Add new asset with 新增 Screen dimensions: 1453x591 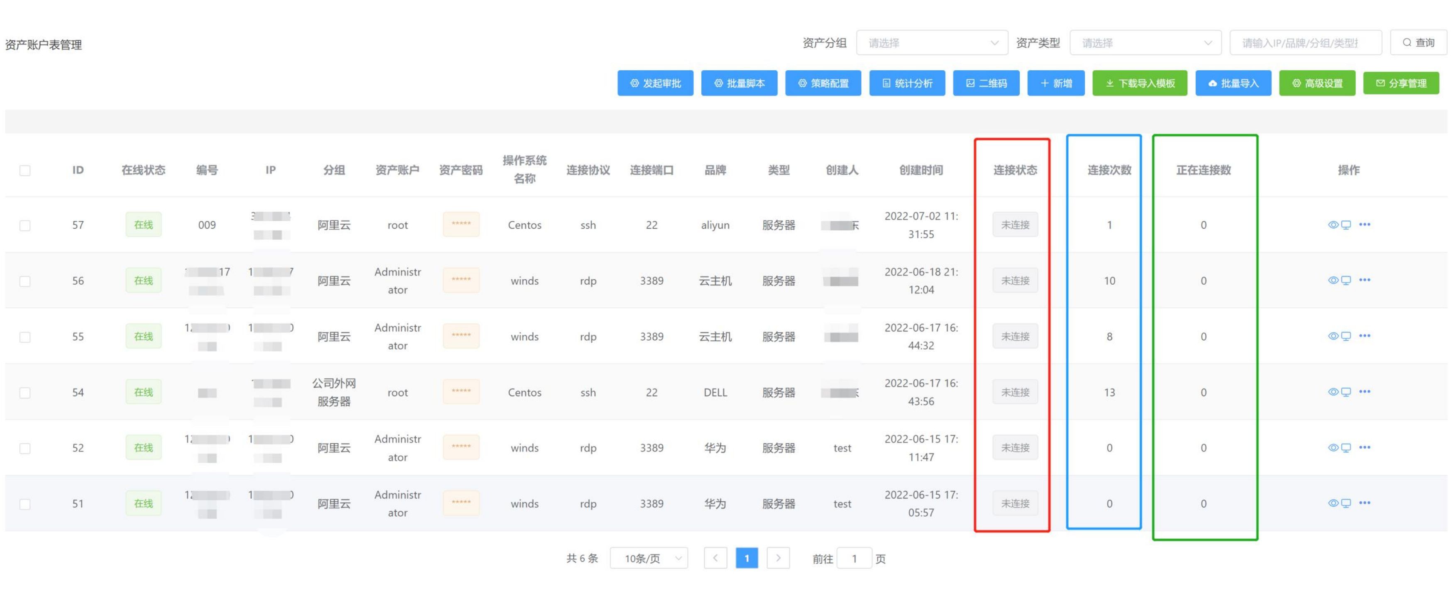1056,83
